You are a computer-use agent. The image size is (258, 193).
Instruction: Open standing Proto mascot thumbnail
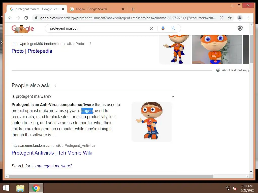click(x=175, y=49)
